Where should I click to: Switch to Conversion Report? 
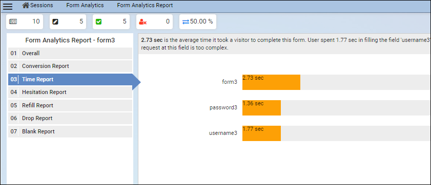[70, 66]
